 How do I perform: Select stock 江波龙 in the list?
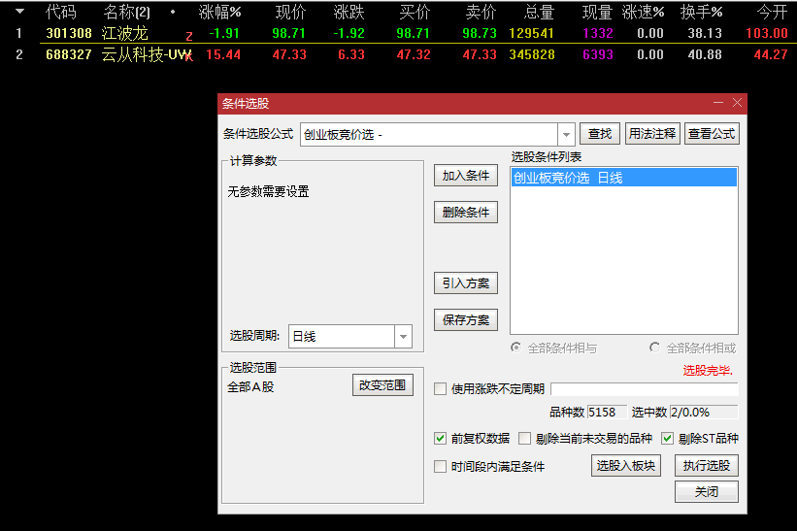tap(124, 34)
